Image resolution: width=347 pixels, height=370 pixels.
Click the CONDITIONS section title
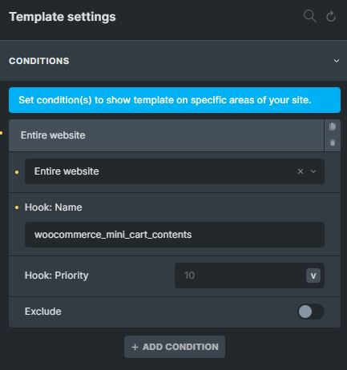(x=39, y=61)
